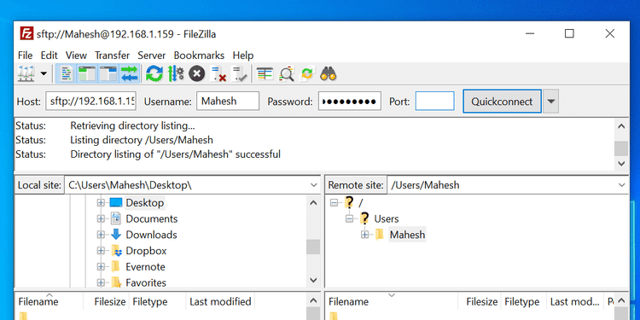Screen dimensions: 640x320
Task: Select Documents in the local tree
Action: pos(151,218)
